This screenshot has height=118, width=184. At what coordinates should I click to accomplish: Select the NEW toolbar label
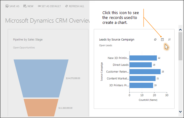coord(30,6)
